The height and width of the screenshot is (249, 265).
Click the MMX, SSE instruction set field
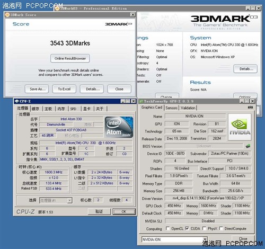pyautogui.click(x=86, y=159)
